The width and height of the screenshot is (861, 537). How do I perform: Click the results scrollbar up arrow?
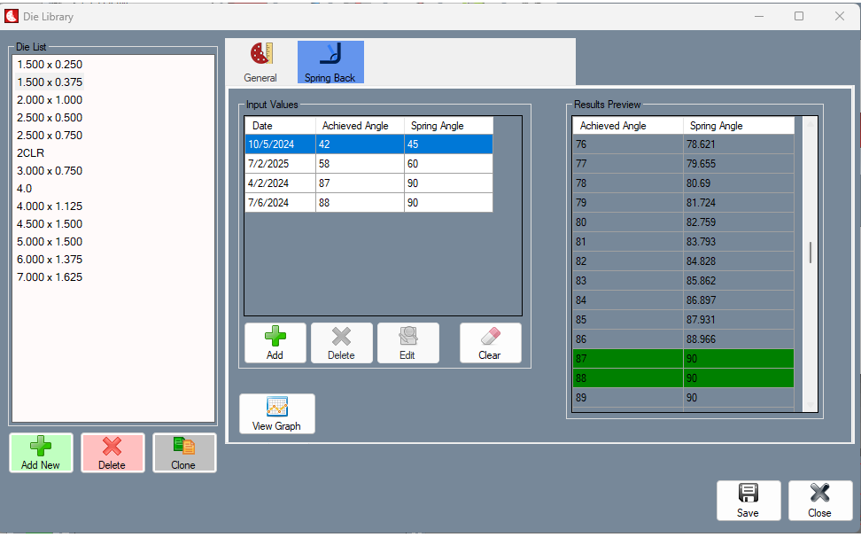click(810, 123)
